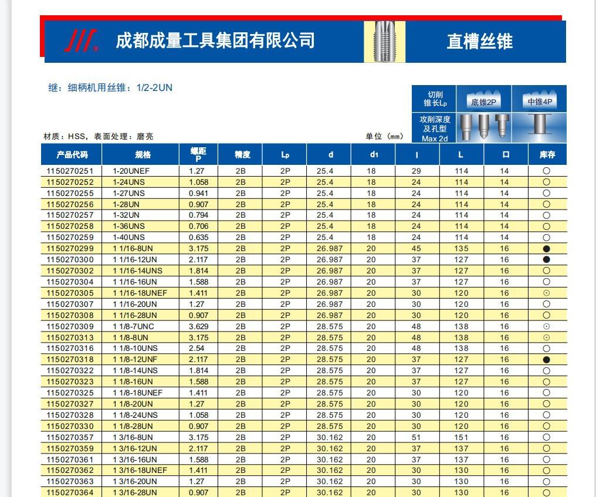Click the through-hole diagram below 中锥4P
This screenshot has height=497, width=596.
tap(540, 126)
